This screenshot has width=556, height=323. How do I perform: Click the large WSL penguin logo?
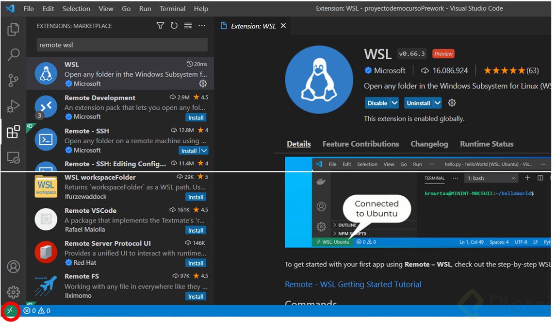click(319, 80)
